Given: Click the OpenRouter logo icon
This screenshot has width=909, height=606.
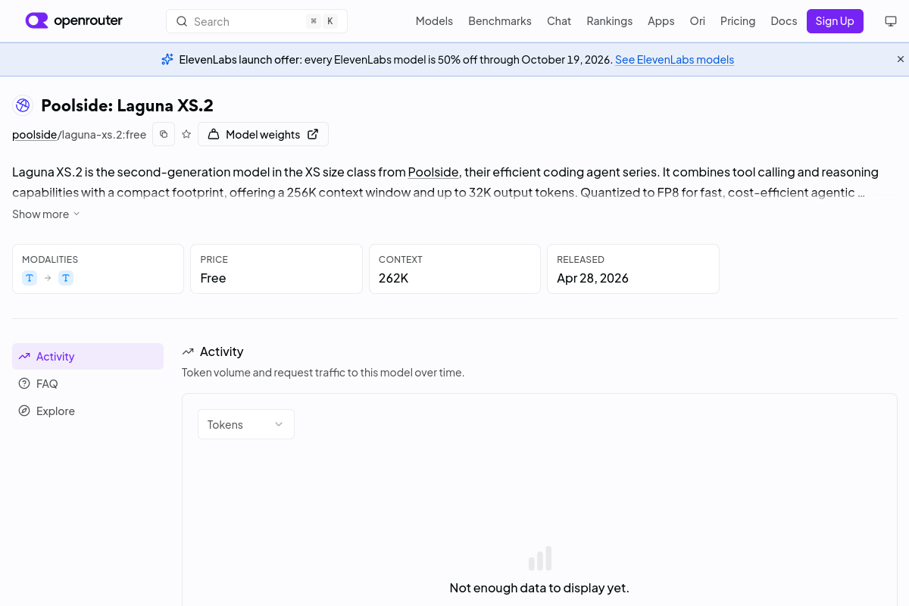Looking at the screenshot, I should (x=36, y=20).
